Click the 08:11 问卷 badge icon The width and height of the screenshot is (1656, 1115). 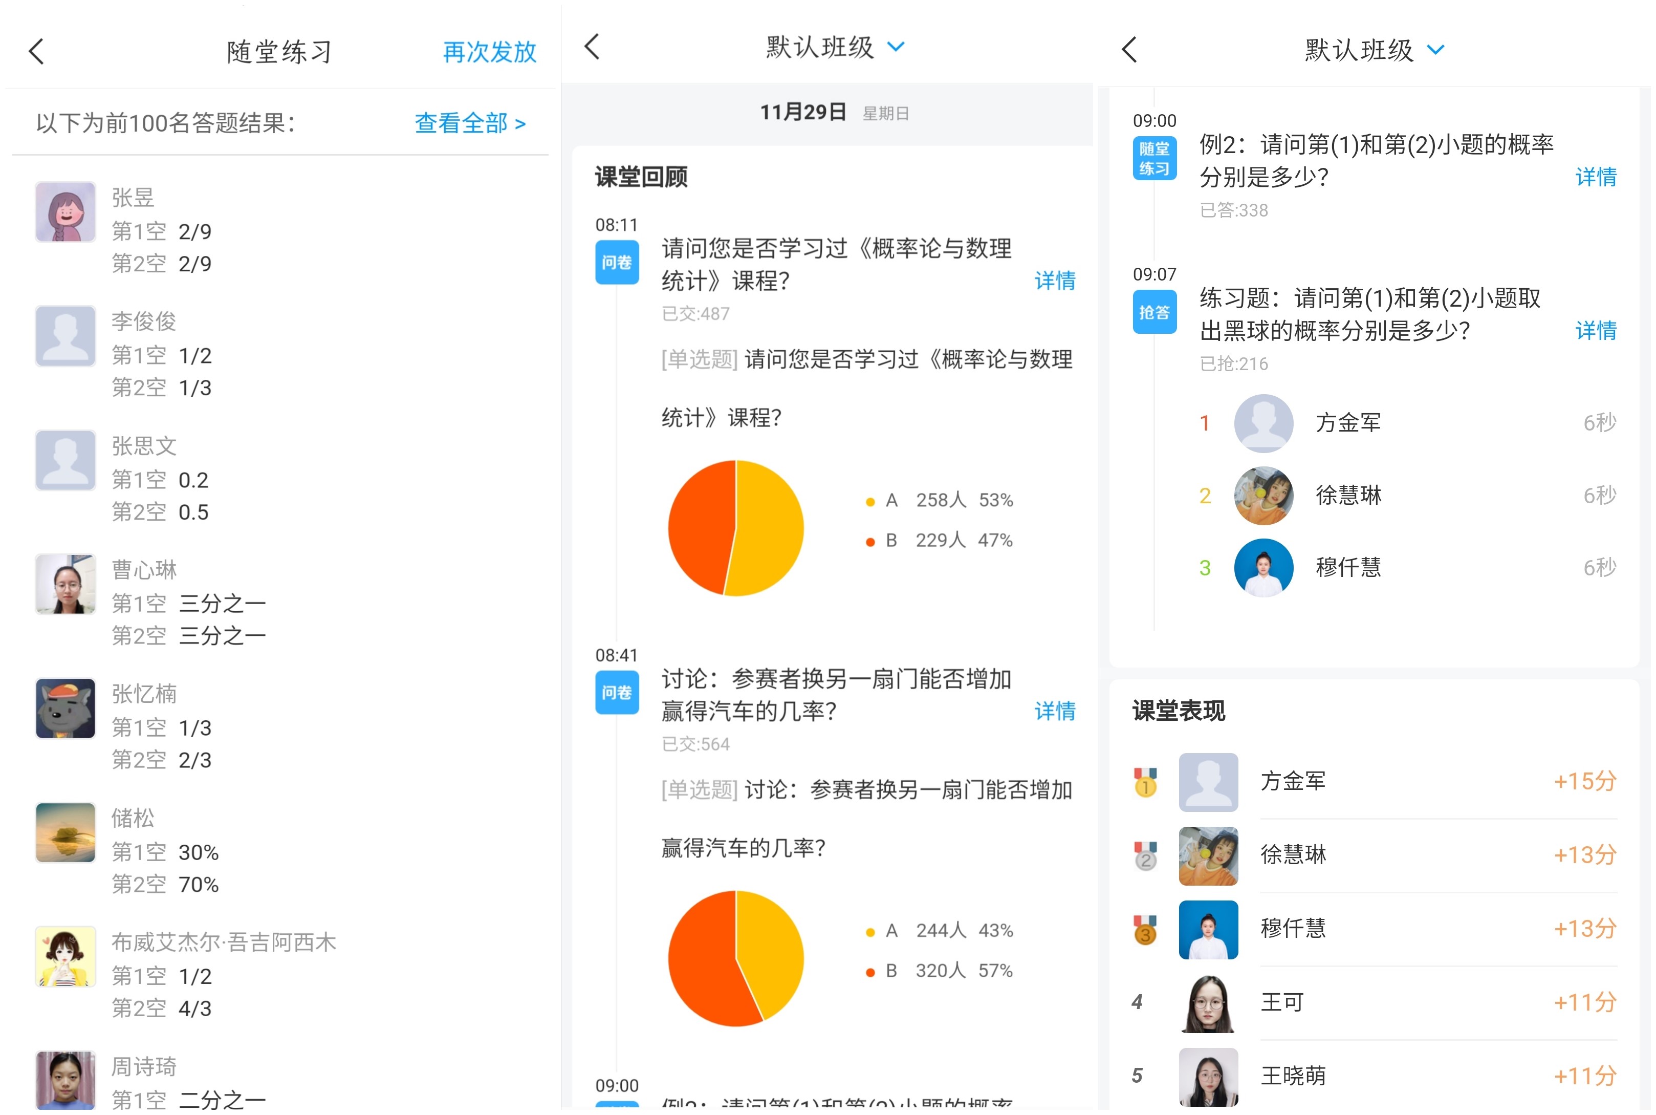point(617,263)
